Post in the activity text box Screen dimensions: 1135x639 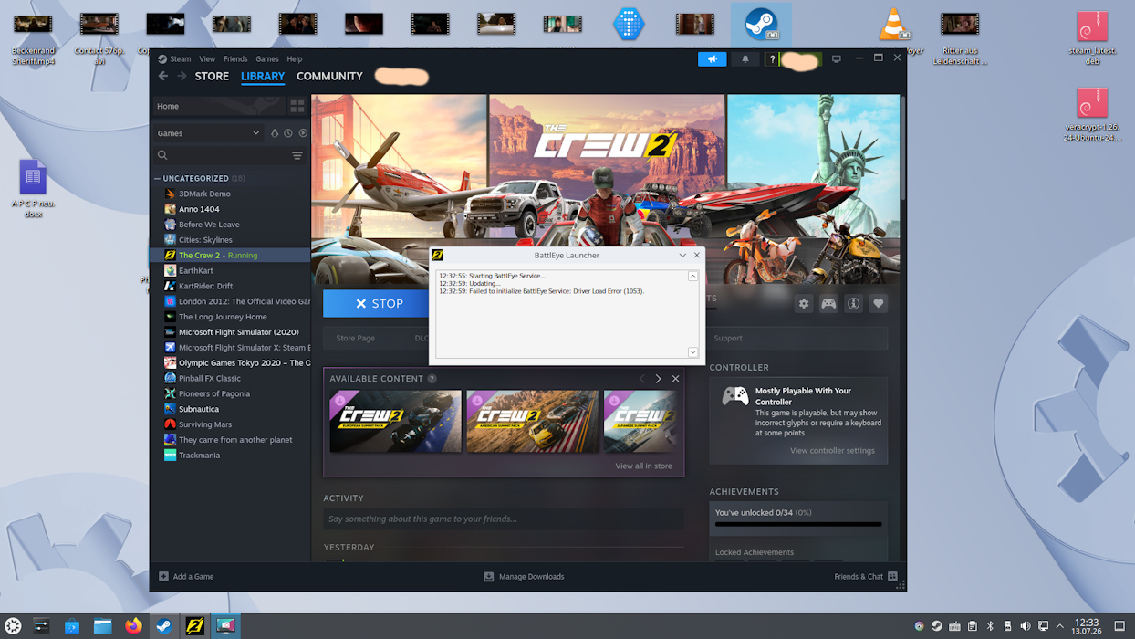pos(504,519)
